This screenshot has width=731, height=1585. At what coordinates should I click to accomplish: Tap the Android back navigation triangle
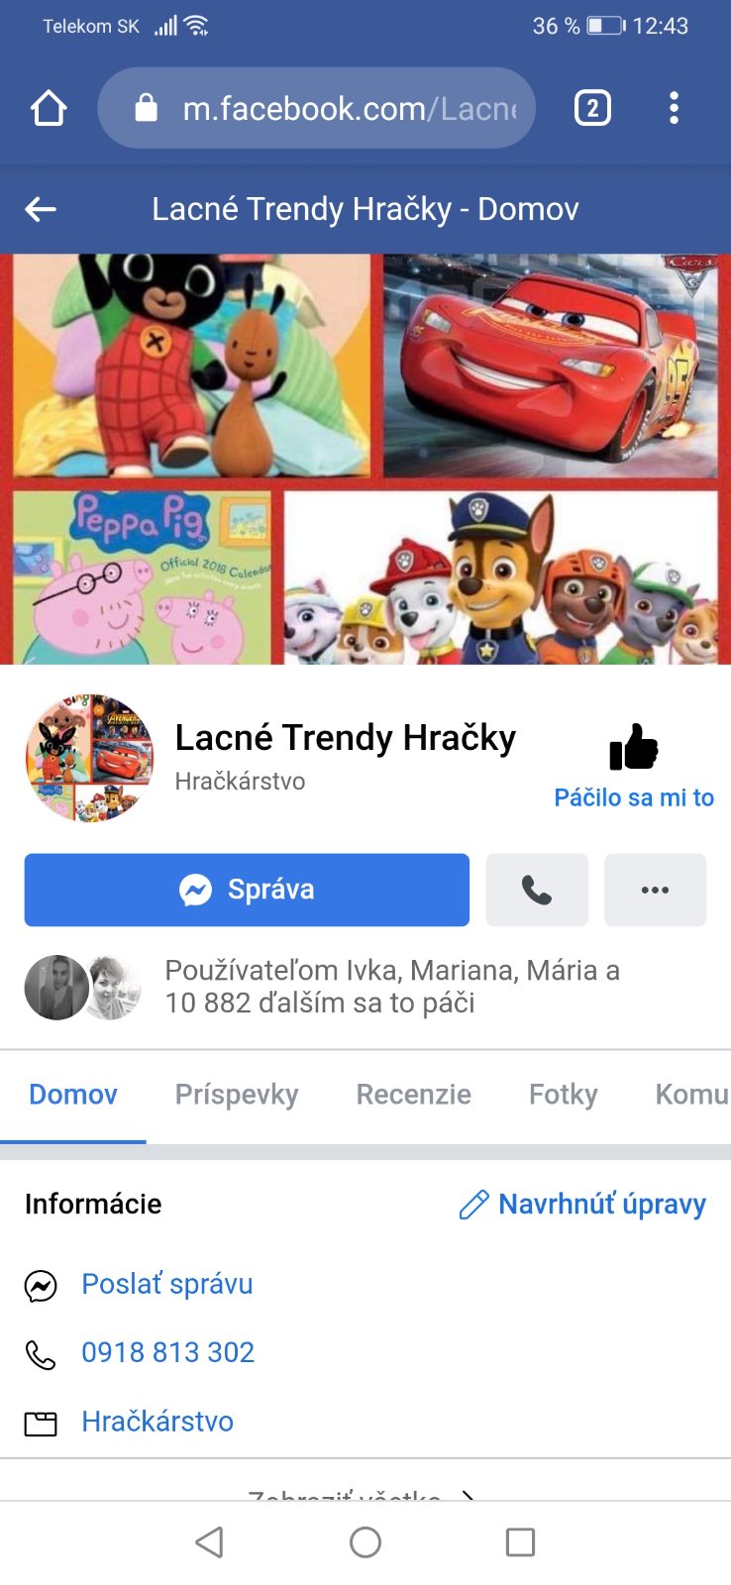209,1542
